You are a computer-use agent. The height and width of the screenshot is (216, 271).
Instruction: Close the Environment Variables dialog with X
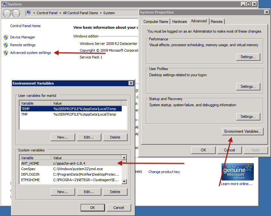point(131,83)
